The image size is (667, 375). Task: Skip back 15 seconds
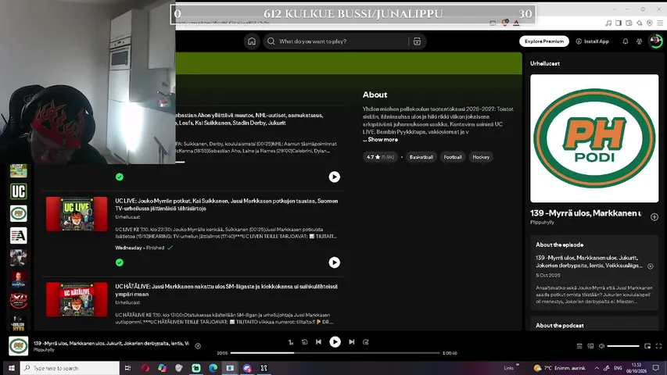click(305, 342)
